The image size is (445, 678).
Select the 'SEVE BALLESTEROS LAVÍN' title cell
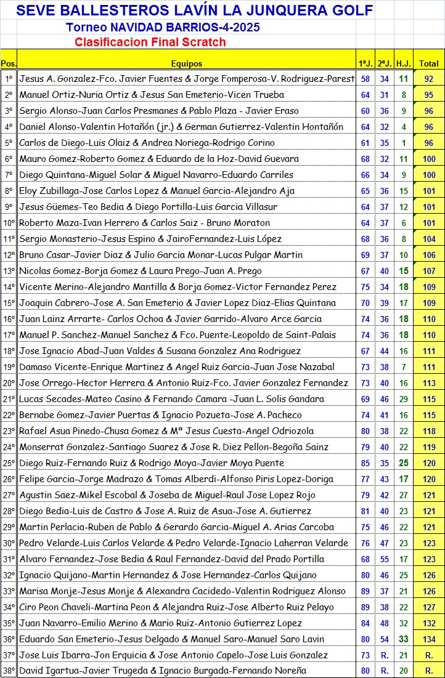pyautogui.click(x=194, y=10)
